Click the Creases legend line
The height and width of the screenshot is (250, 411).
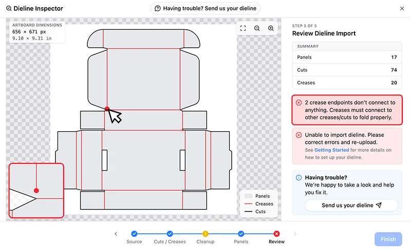[248, 204]
